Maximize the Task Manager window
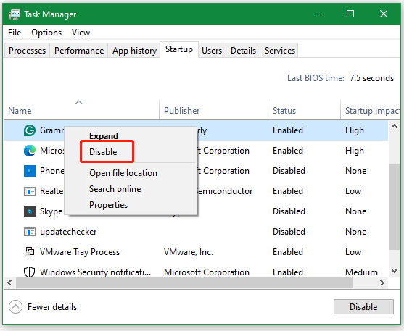The image size is (404, 331). [350, 14]
